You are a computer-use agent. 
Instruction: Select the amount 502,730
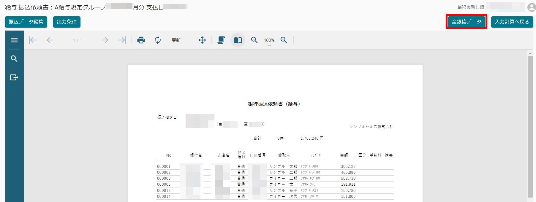click(x=348, y=178)
